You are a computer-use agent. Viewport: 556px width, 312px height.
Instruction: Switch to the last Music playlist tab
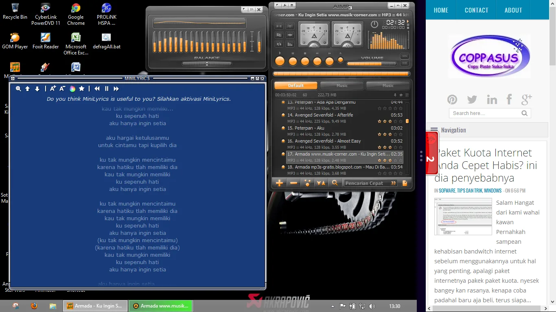click(x=388, y=86)
